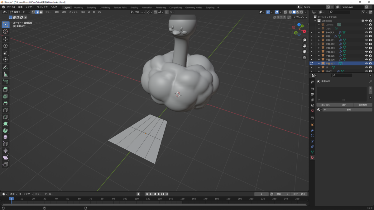Click the viewport zoom magnifier icon

point(304,40)
